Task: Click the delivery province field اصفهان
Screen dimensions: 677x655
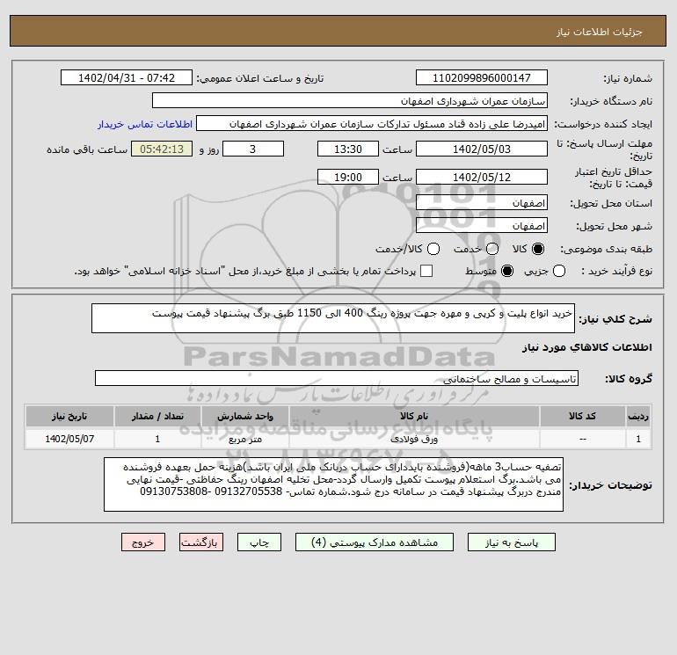Action: pyautogui.click(x=482, y=202)
